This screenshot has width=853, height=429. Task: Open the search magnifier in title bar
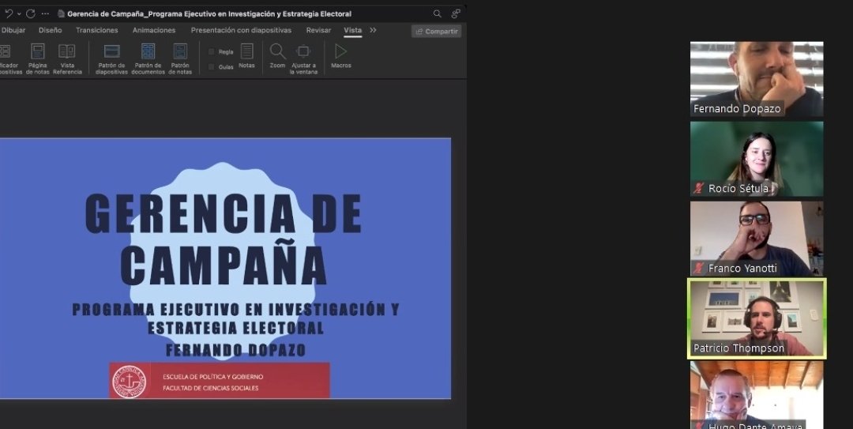click(x=437, y=13)
